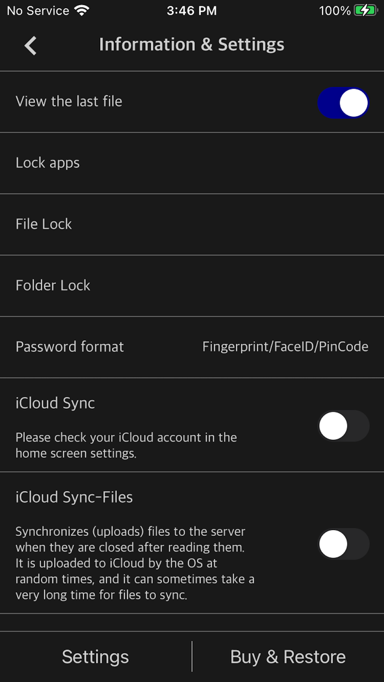Tap the iCloud Sync-Files heading
This screenshot has width=384, height=682.
tap(74, 497)
